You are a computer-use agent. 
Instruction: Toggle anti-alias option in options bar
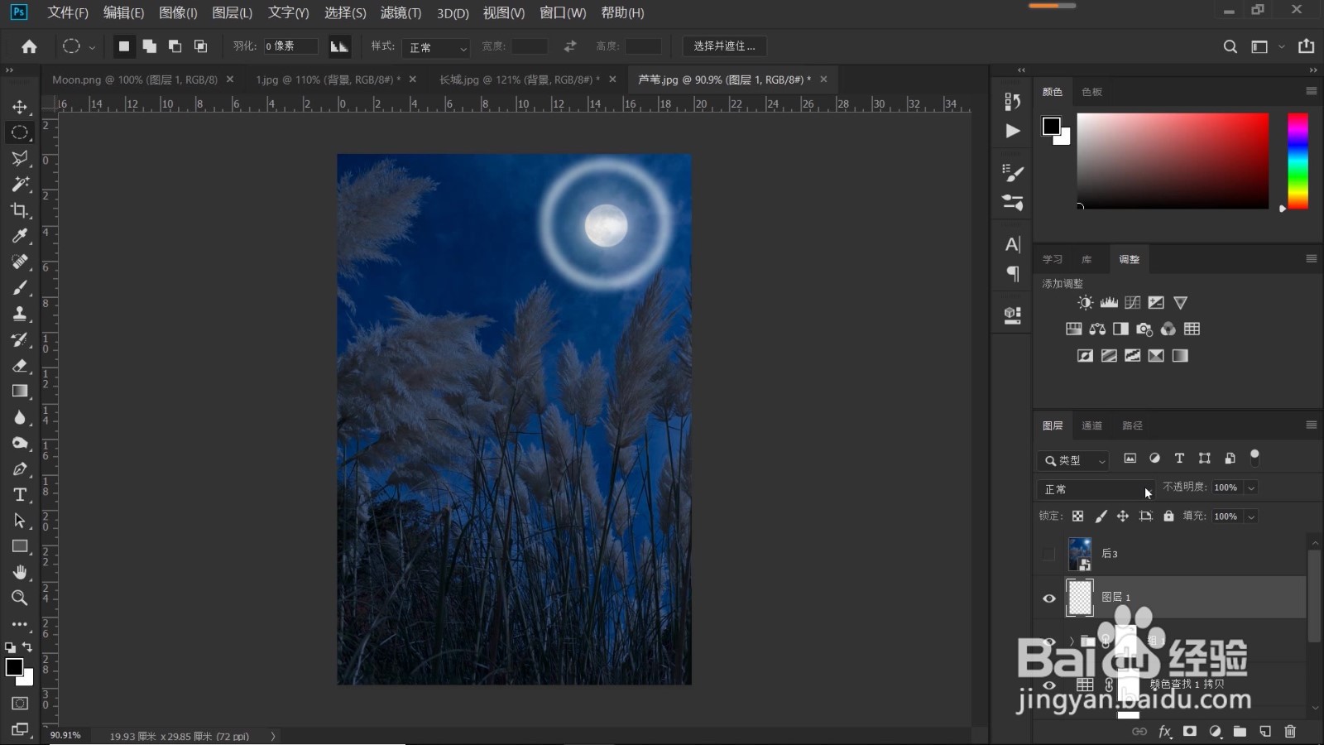339,46
